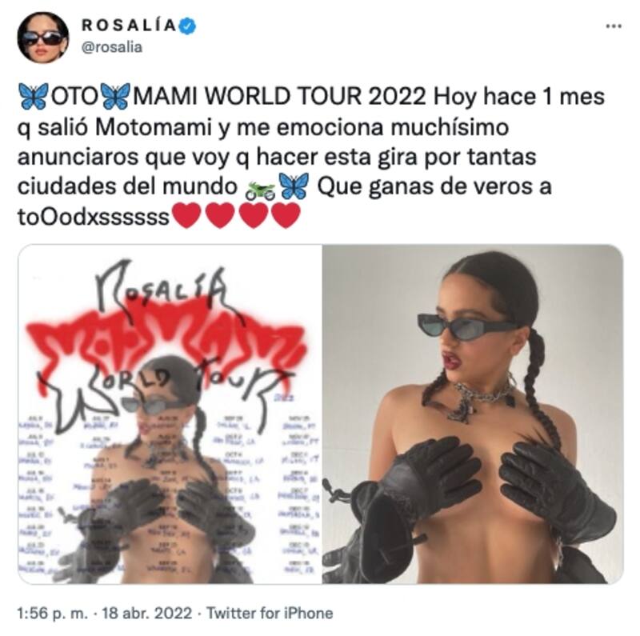Screen dimensions: 640x636
Task: Click the first butterfly emoji in tweet
Action: (x=34, y=97)
